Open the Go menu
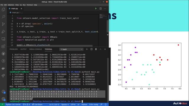The height and width of the screenshot is (106, 189). tap(21, 5)
